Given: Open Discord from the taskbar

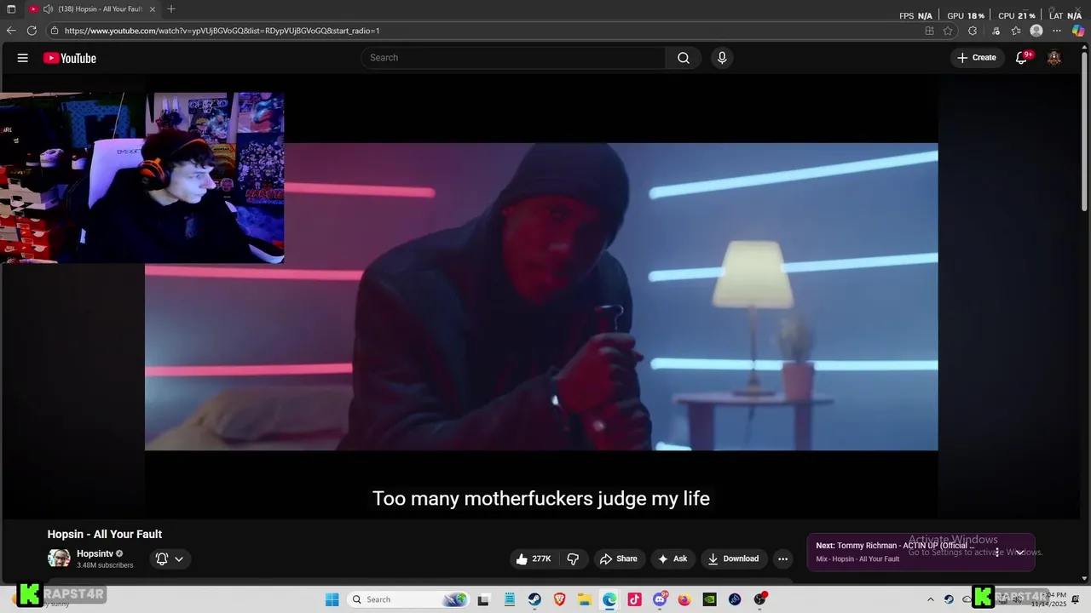Looking at the screenshot, I should 660,599.
